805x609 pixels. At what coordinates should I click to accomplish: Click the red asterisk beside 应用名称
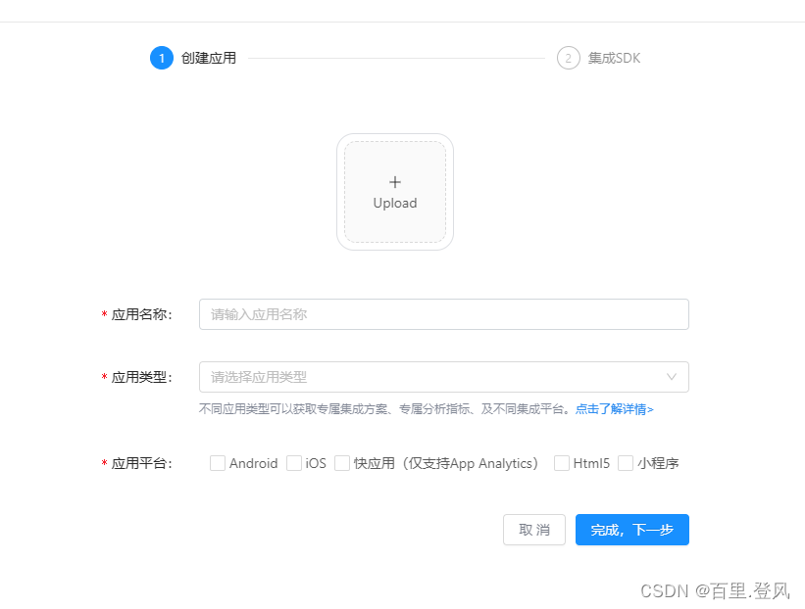click(x=106, y=314)
